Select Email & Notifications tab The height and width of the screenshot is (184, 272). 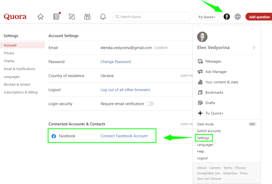(x=19, y=69)
